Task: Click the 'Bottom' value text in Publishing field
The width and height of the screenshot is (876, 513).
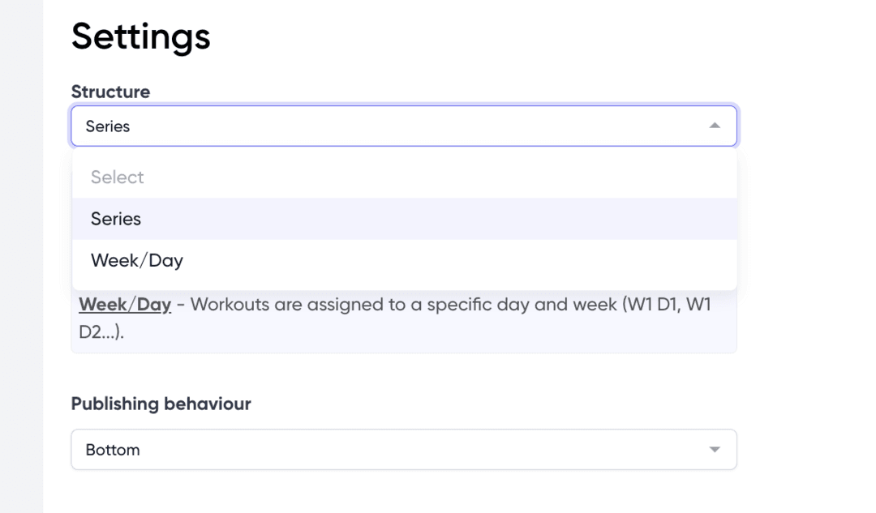Action: tap(113, 450)
